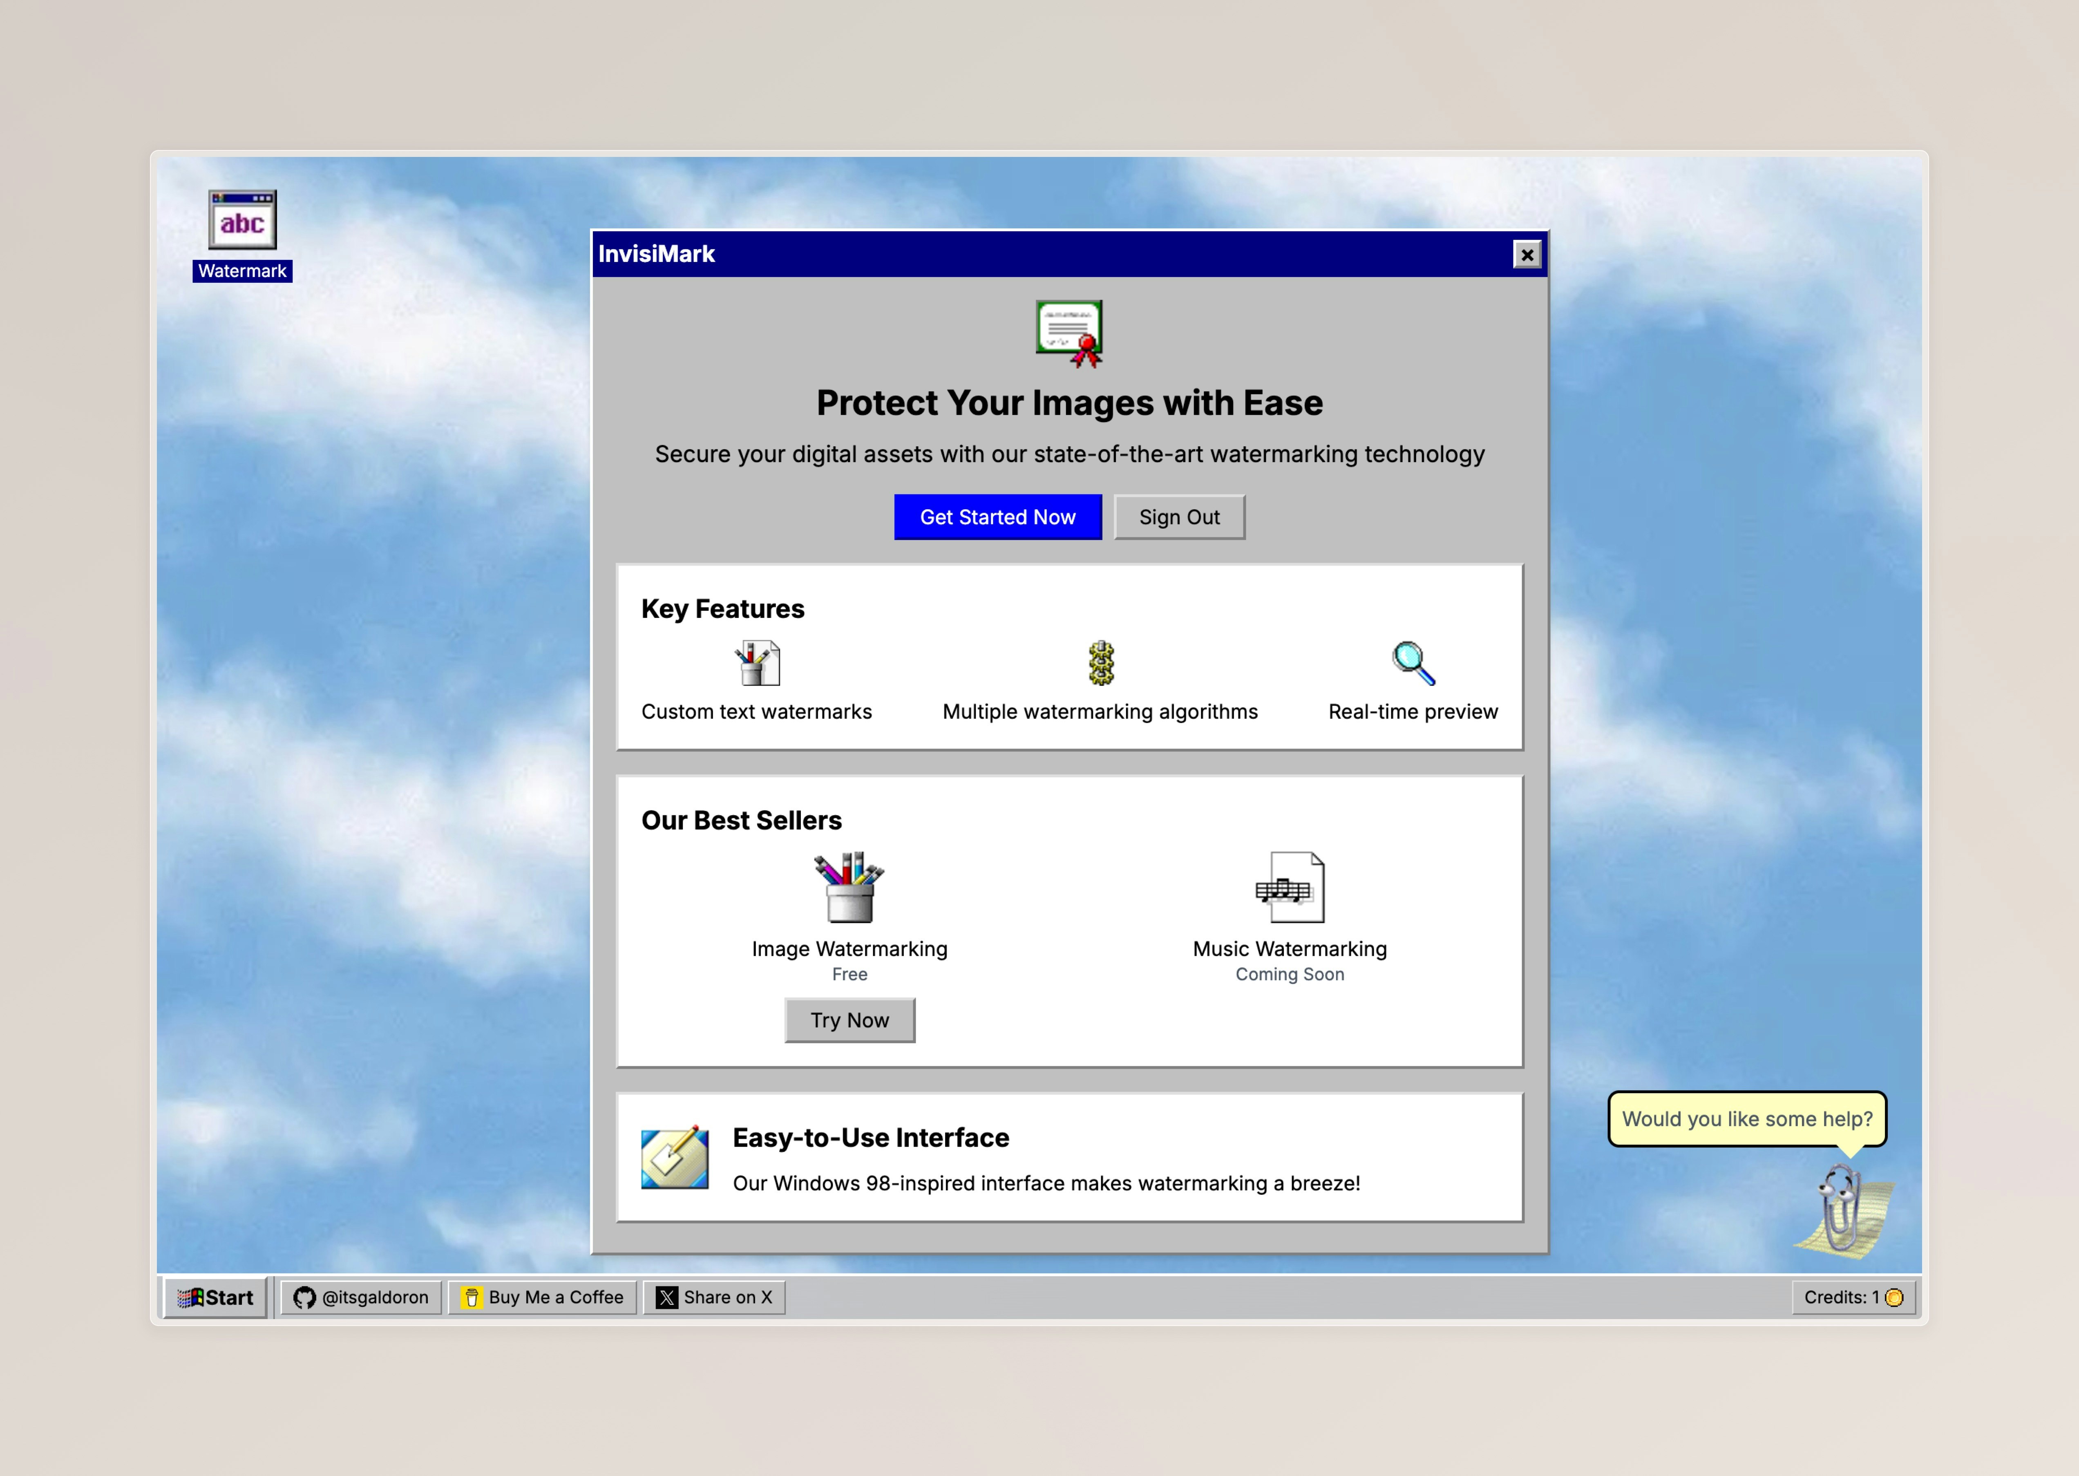Select the Image Watermarking pencil cup icon

click(x=849, y=887)
